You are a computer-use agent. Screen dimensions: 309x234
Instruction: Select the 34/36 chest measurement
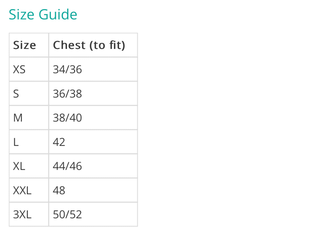[x=67, y=69]
